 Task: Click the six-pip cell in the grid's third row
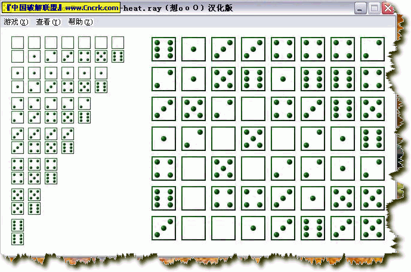pos(342,109)
